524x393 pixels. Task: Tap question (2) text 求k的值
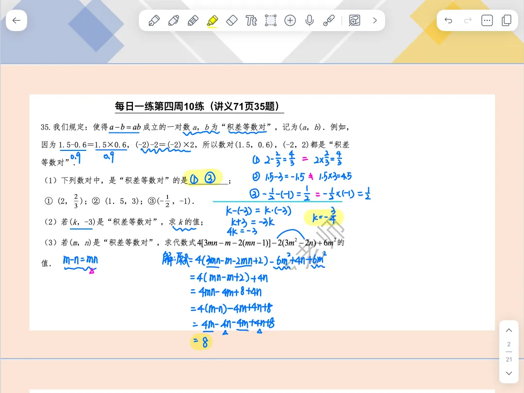186,222
